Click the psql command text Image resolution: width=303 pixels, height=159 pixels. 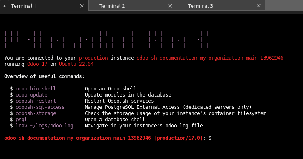21,120
